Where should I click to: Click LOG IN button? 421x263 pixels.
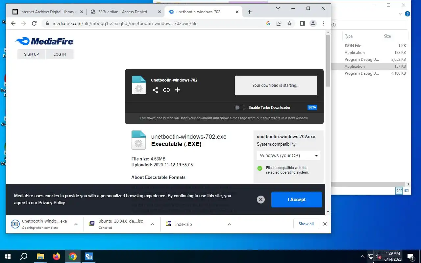pyautogui.click(x=60, y=54)
